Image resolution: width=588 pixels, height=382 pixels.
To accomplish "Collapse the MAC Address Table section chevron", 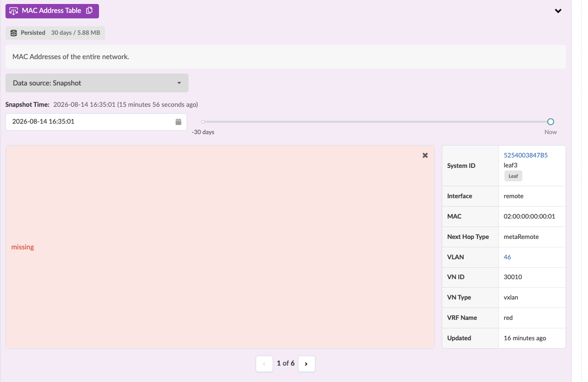I will point(558,11).
